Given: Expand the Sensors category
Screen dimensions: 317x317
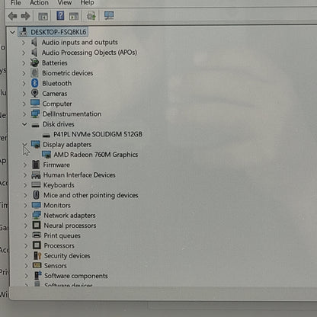Looking at the screenshot, I should click(x=26, y=266).
